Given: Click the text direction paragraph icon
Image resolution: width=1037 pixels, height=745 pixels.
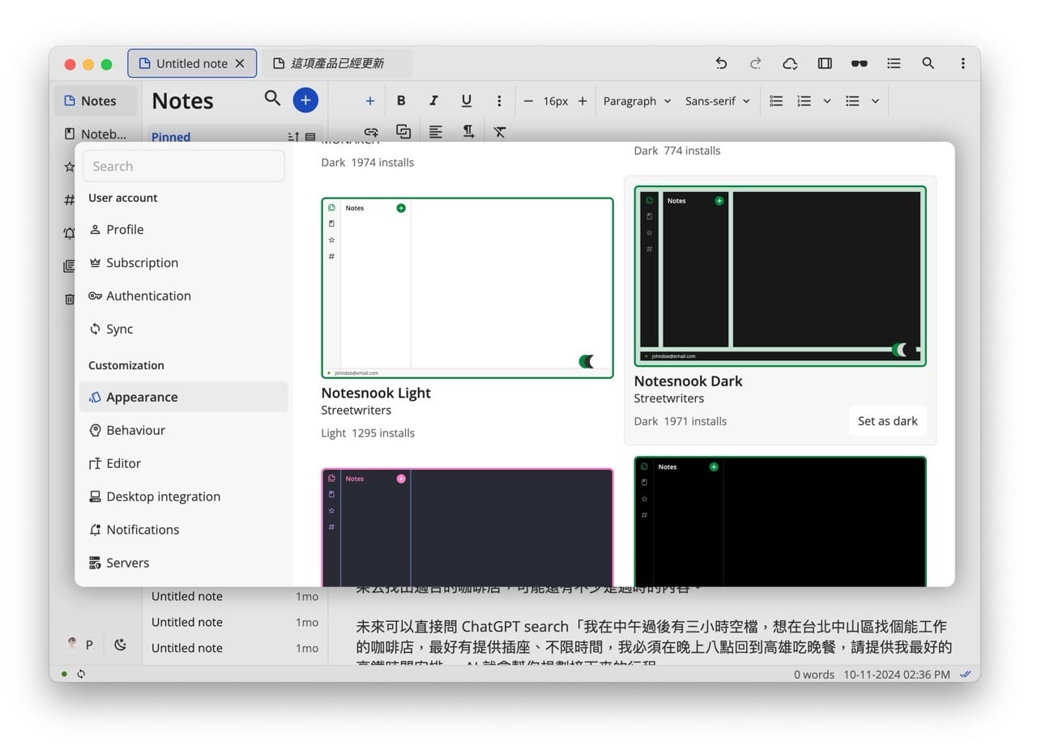Looking at the screenshot, I should point(468,131).
